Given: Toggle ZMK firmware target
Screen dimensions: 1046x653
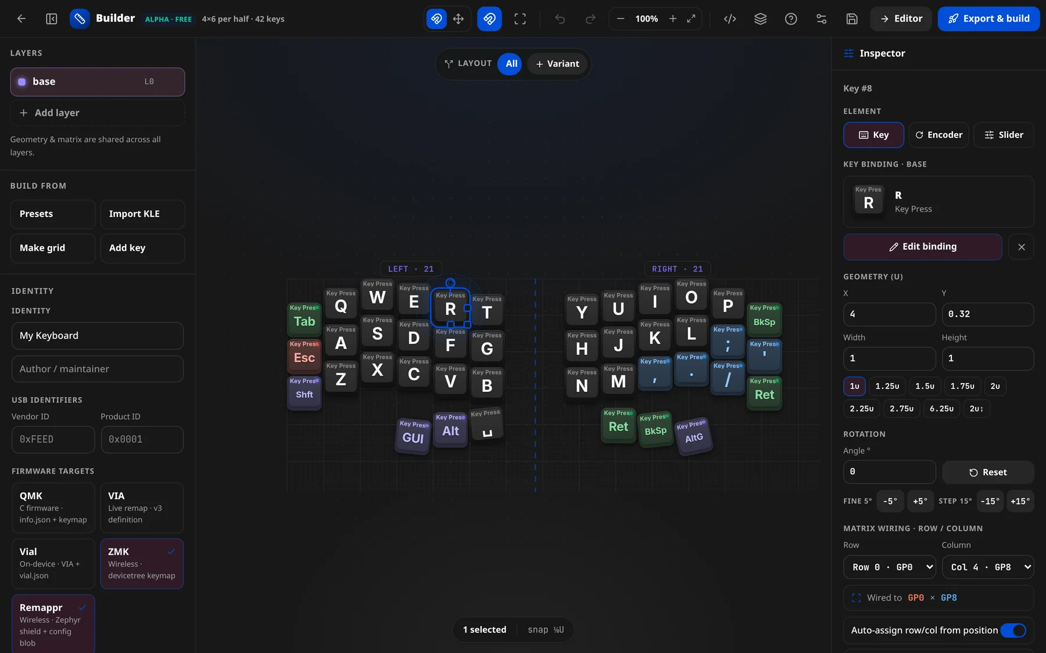Looking at the screenshot, I should [142, 564].
